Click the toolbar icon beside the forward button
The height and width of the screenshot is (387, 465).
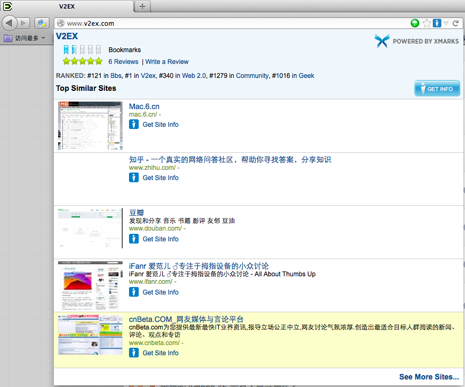(x=42, y=23)
